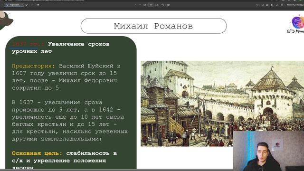Click the fit to page icon

[144, 5]
